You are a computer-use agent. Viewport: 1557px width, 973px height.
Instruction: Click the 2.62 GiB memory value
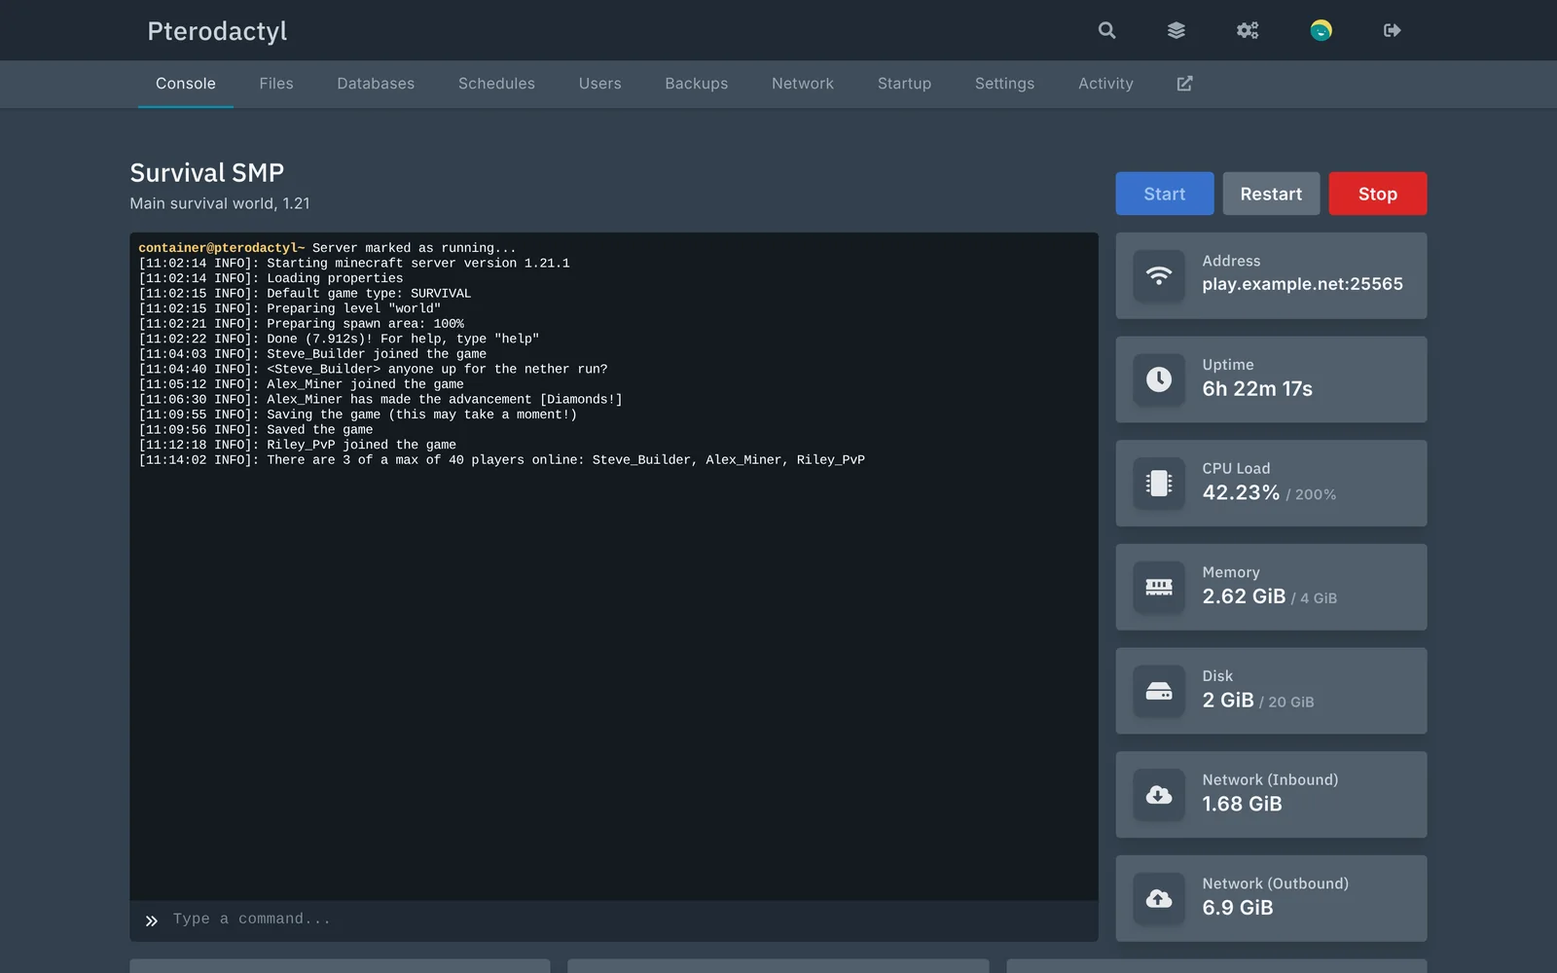(x=1244, y=596)
